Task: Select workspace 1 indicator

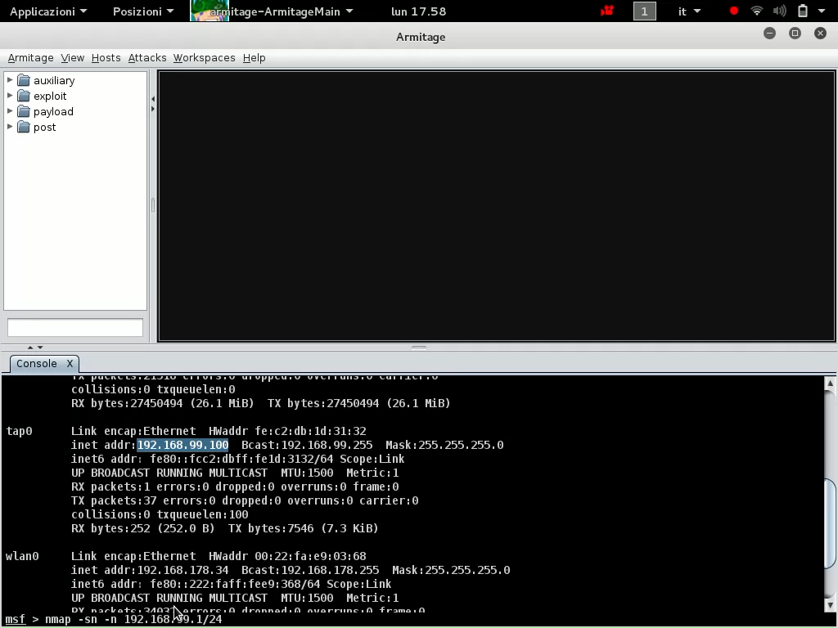Action: pos(645,11)
